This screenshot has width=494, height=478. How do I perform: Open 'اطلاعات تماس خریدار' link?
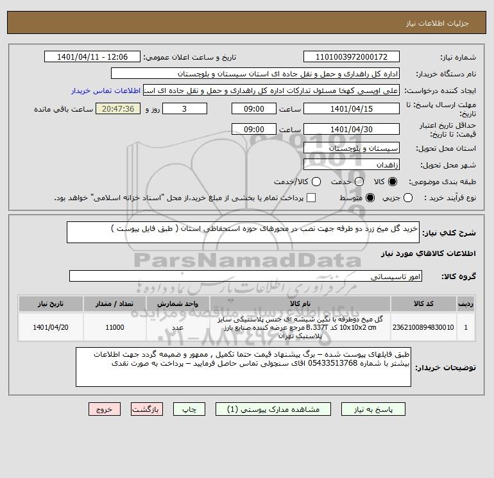[106, 90]
